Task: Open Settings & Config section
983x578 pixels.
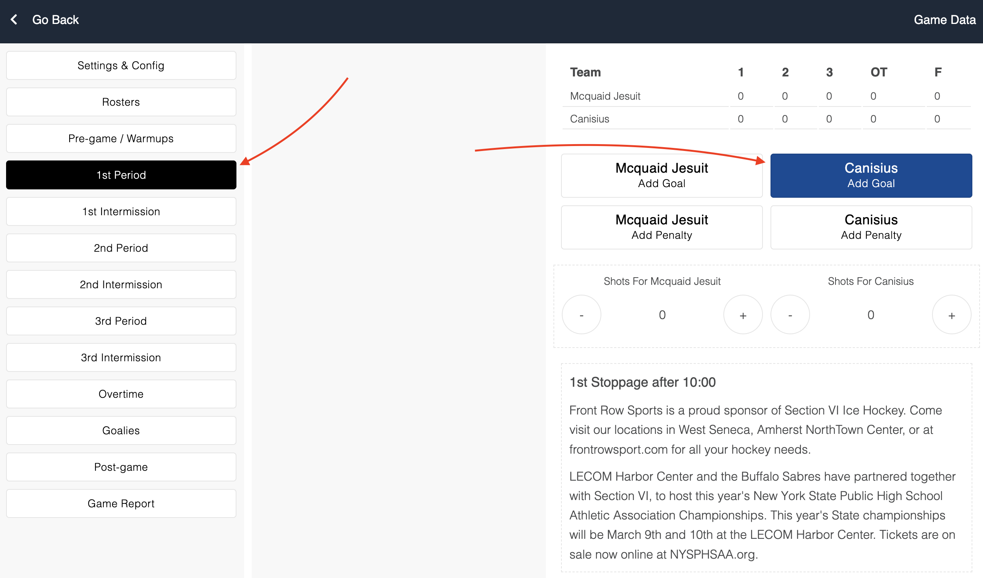Action: pos(121,65)
